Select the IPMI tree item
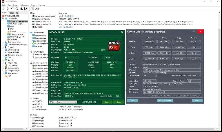The image size is (222, 132). coord(12,29)
